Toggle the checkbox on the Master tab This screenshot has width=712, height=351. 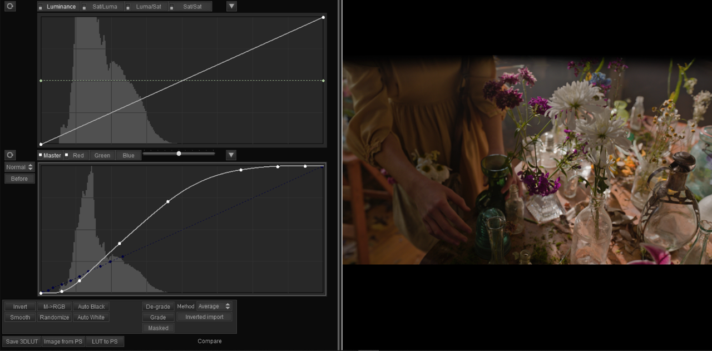point(41,155)
